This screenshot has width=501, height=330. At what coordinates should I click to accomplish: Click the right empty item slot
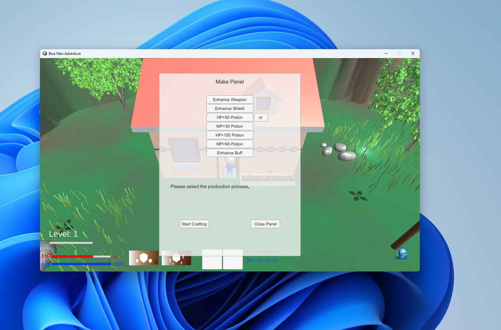[x=233, y=259]
